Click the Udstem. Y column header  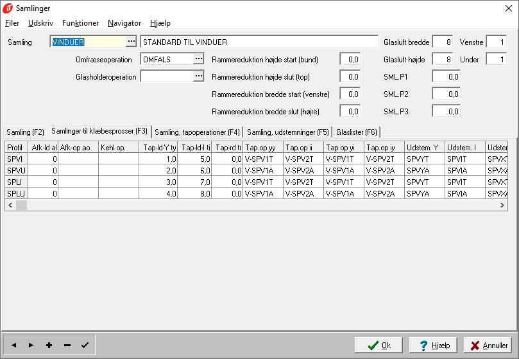click(x=425, y=148)
